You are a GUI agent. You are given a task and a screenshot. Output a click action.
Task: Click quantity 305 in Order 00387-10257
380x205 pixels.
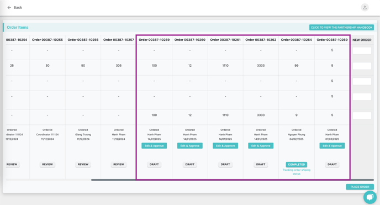click(119, 66)
